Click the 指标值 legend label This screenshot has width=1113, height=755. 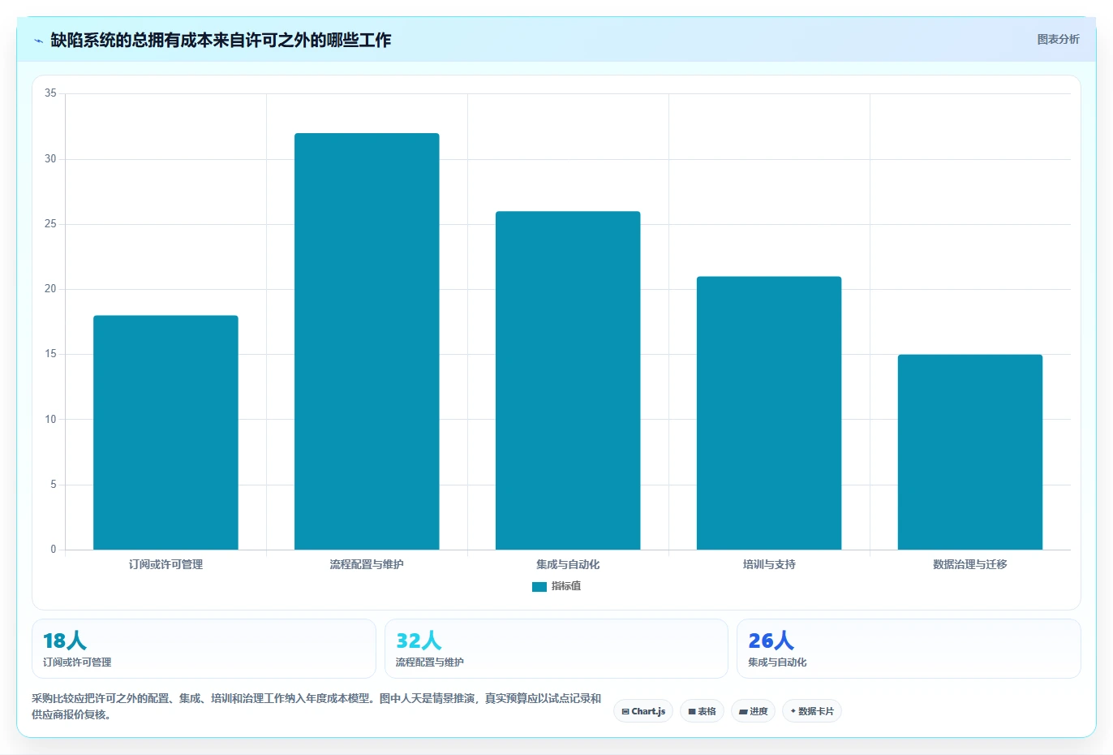pos(566,586)
